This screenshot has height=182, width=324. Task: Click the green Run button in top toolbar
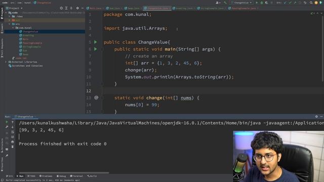point(257,3)
